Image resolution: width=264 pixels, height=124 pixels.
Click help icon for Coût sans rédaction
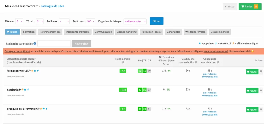tap(196, 62)
